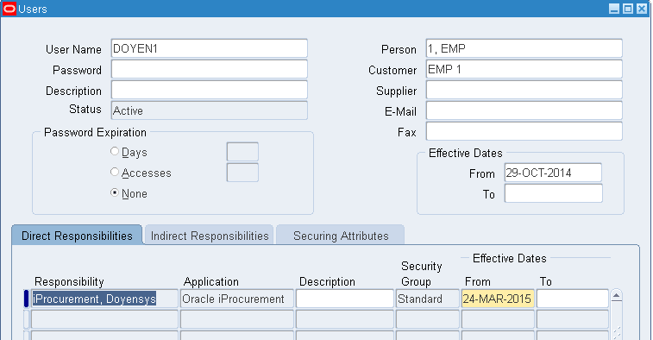Click the Supplier input field
653x340 pixels.
click(524, 91)
